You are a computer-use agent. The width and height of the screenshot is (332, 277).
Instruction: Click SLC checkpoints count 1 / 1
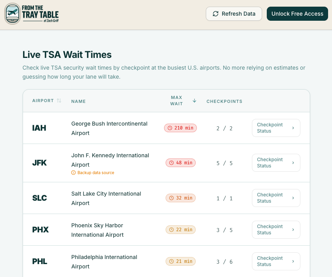(225, 198)
